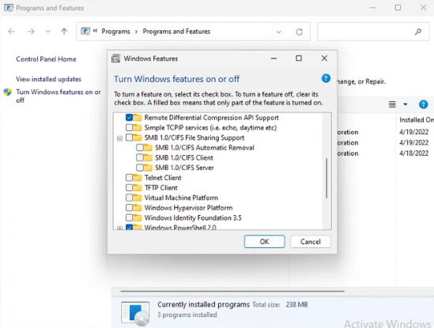Select the Virtual Machine Platform label
The image size is (434, 328).
pyautogui.click(x=181, y=198)
